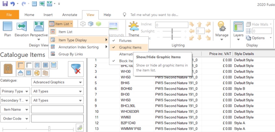
Task: Select Perspective view icon in quick access toolbar
Action: [x=49, y=4]
